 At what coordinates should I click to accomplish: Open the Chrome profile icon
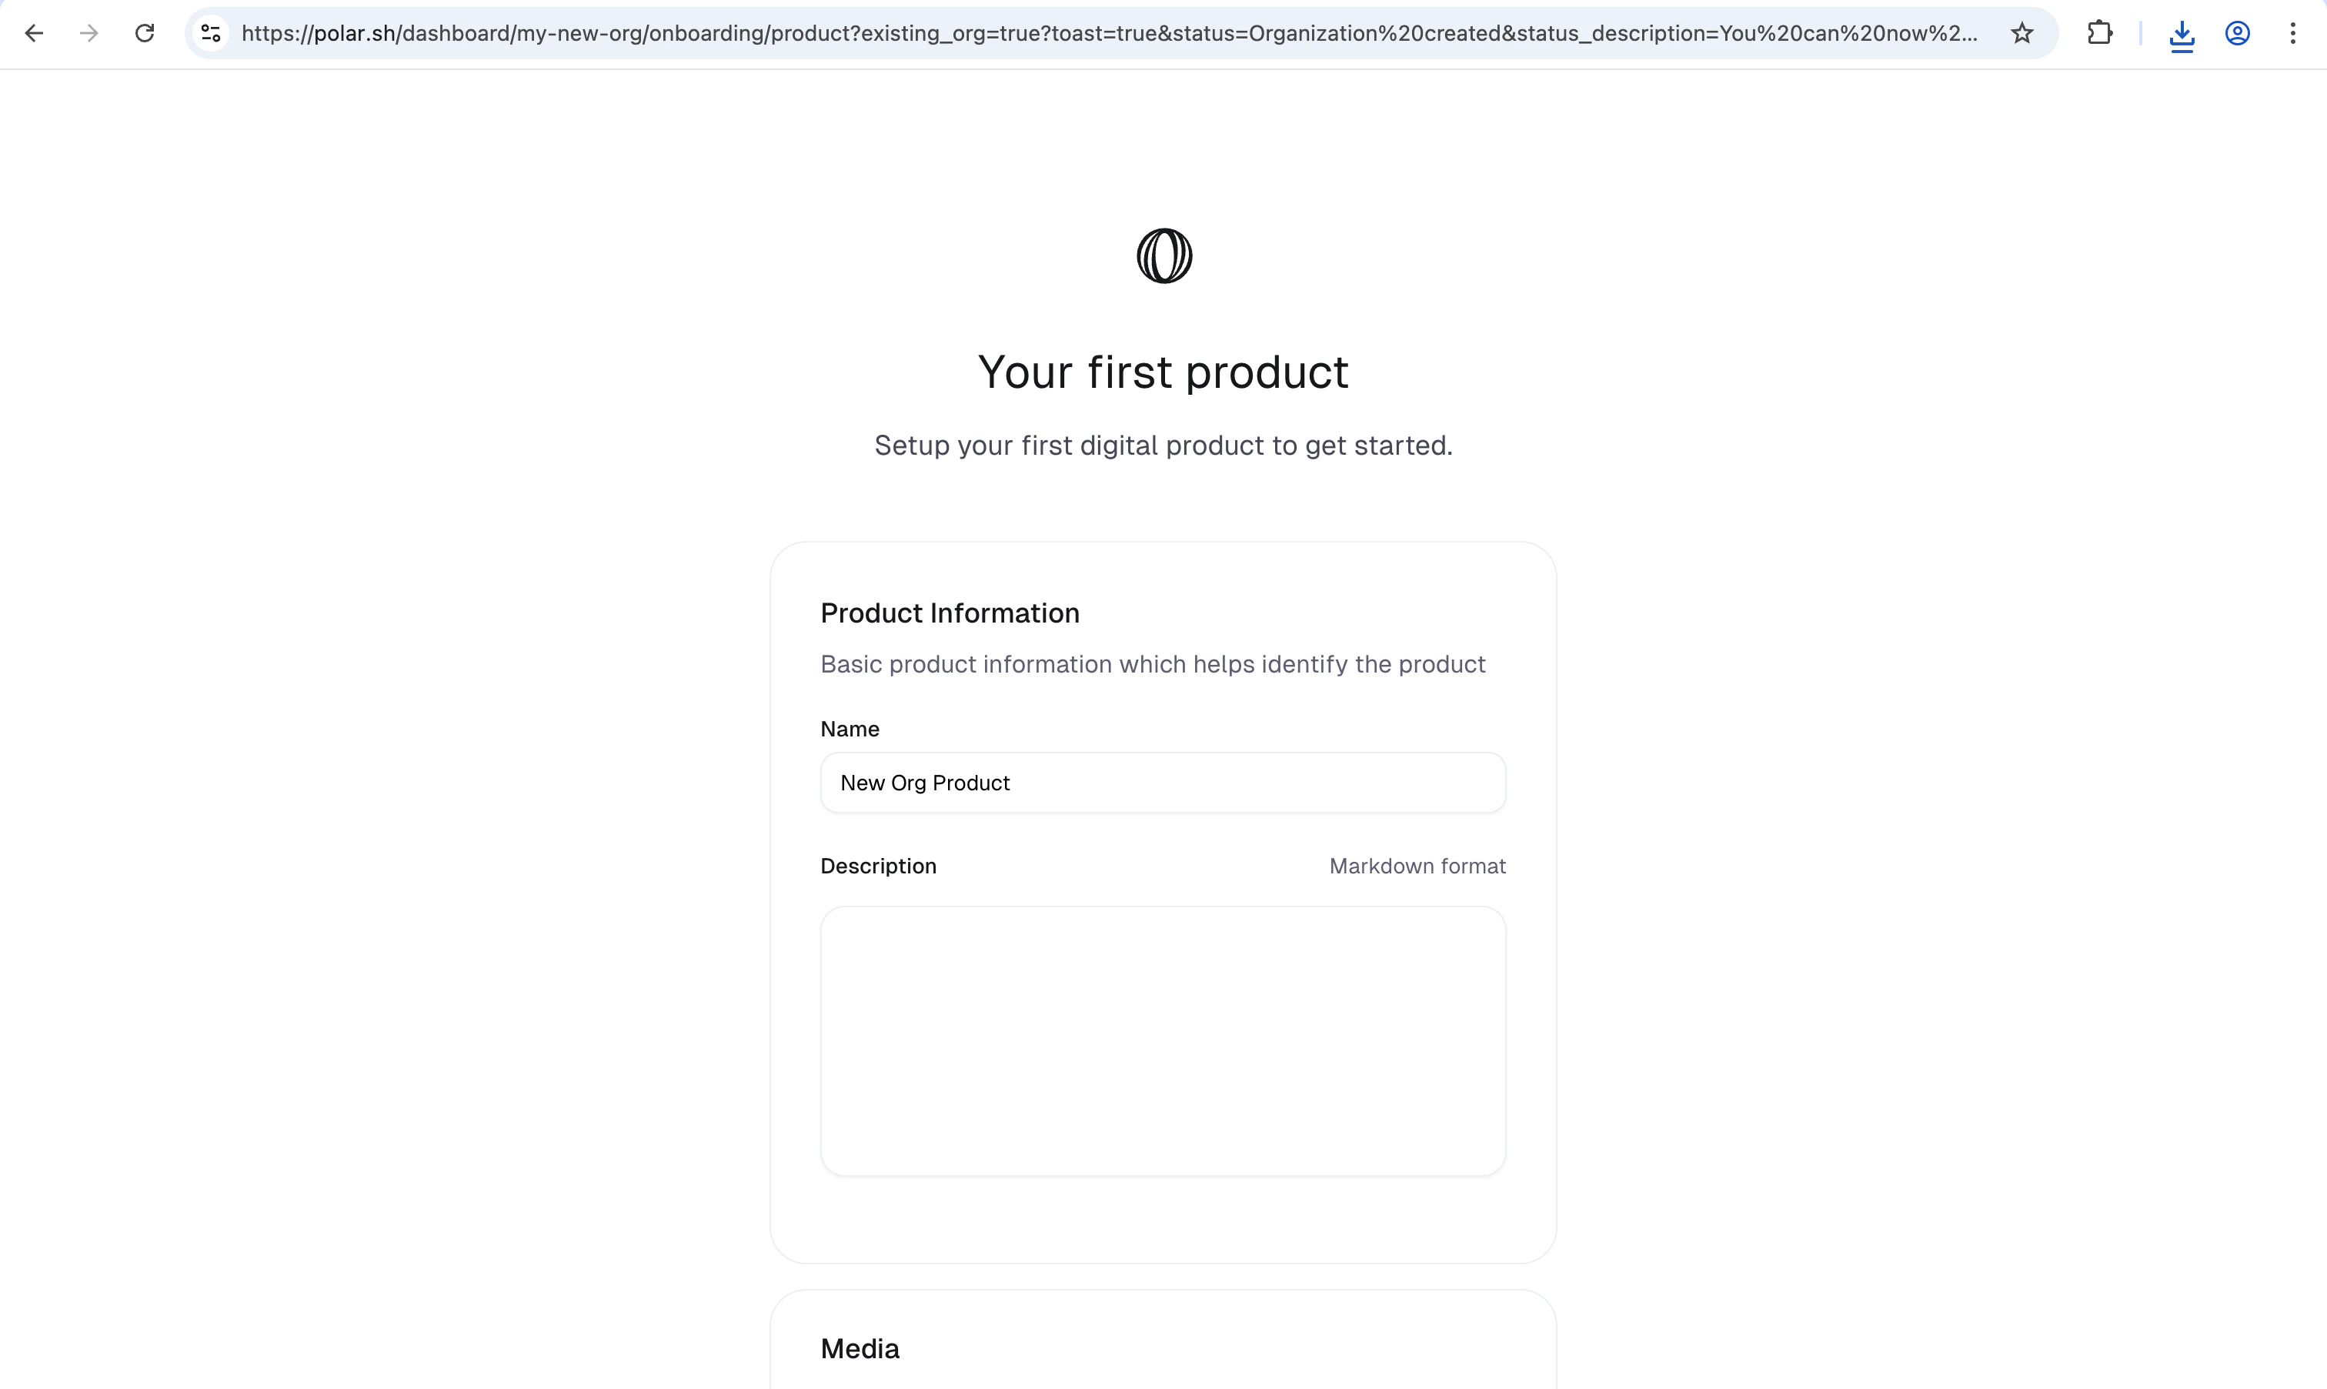point(2237,34)
